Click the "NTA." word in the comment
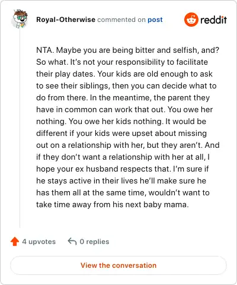This screenshot has width=237, height=285. pyautogui.click(x=45, y=50)
